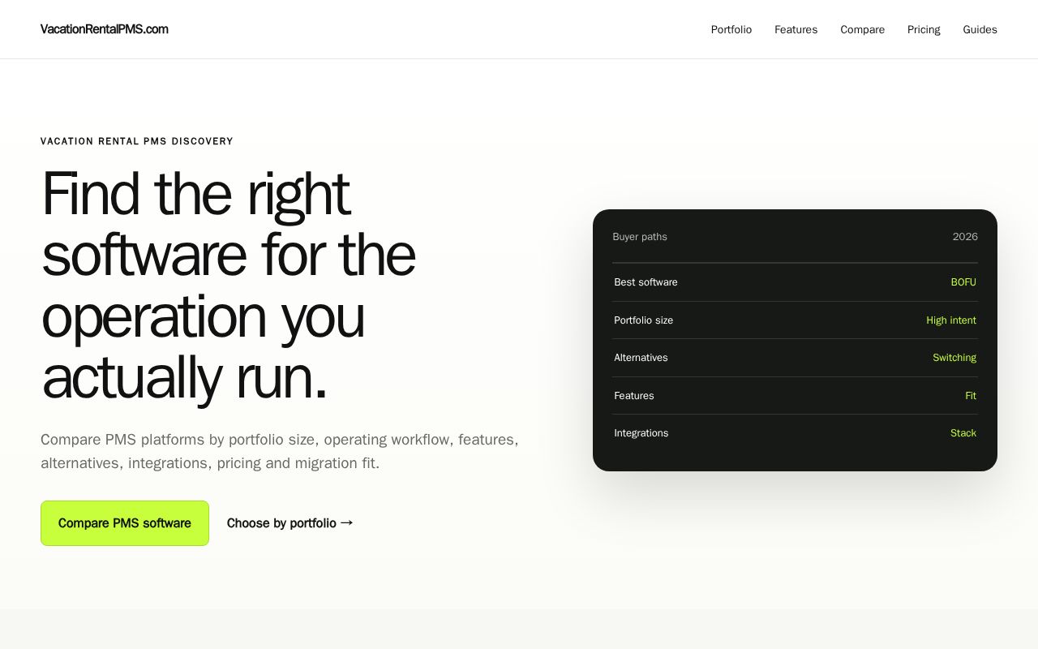Viewport: 1038px width, 649px height.
Task: Open the Alternatives buyer path row
Action: click(x=795, y=358)
